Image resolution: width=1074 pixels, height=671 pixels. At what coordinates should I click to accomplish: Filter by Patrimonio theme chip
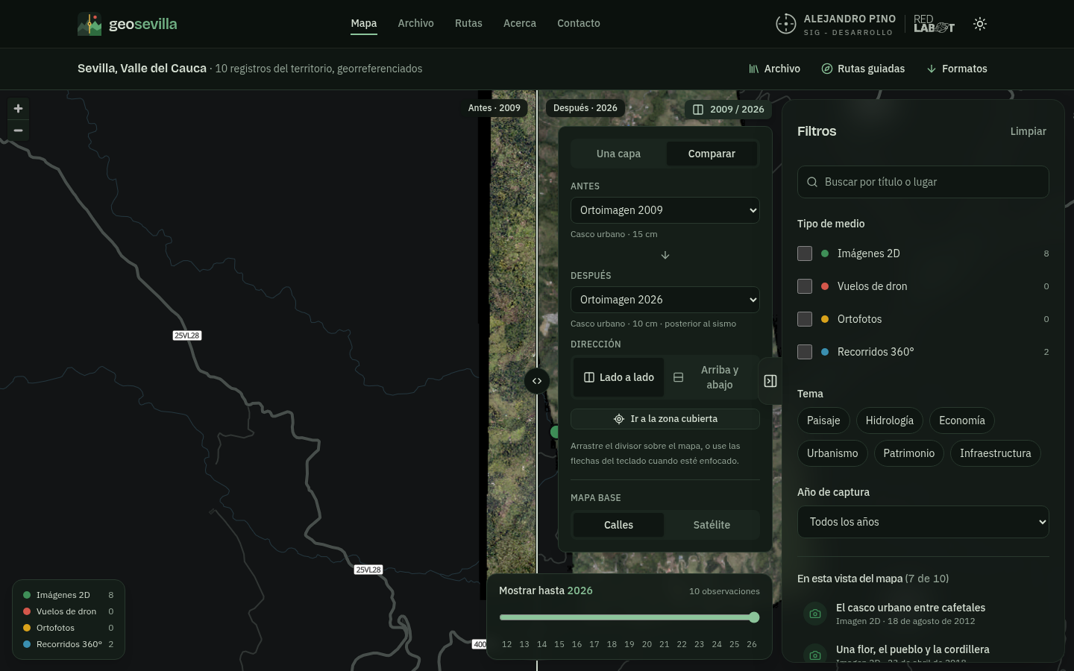pos(909,453)
